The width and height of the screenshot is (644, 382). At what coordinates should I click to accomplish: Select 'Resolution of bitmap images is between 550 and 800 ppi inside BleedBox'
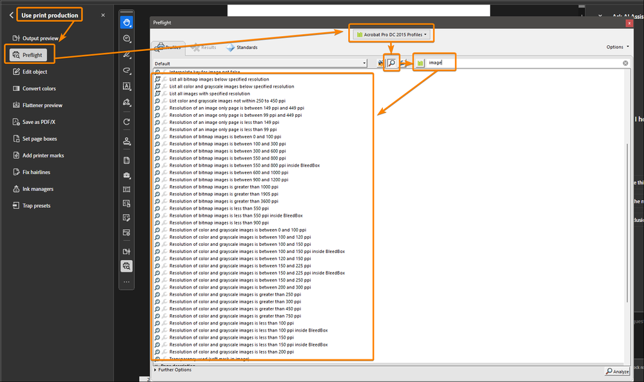244,165
